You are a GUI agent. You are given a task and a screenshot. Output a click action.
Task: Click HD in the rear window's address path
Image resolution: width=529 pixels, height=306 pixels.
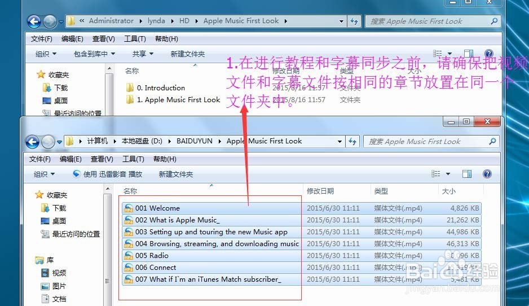tap(184, 21)
